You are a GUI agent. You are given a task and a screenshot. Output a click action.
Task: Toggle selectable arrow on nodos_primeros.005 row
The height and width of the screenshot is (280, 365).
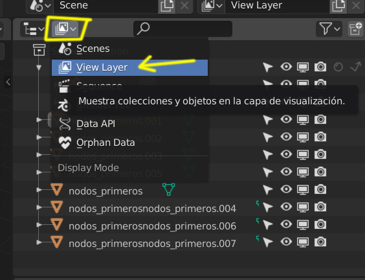[x=268, y=172]
